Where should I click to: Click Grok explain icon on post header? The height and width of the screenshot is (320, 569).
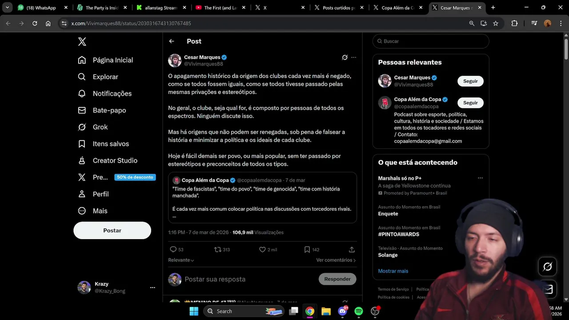tap(345, 57)
